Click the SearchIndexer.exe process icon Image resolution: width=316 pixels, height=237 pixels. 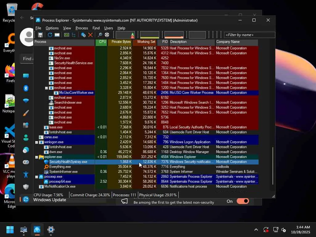(51, 102)
